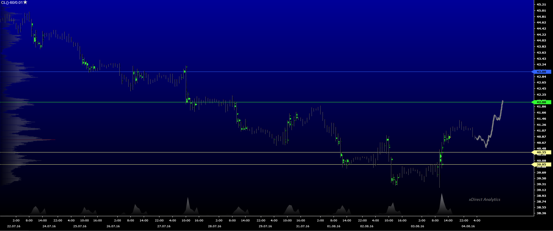This screenshot has width=553, height=231.
Task: Select the blue 43.00 price level tag
Action: point(541,72)
